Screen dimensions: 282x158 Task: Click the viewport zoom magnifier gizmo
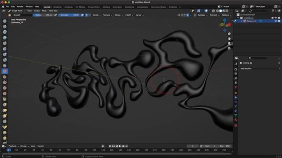pos(229,34)
